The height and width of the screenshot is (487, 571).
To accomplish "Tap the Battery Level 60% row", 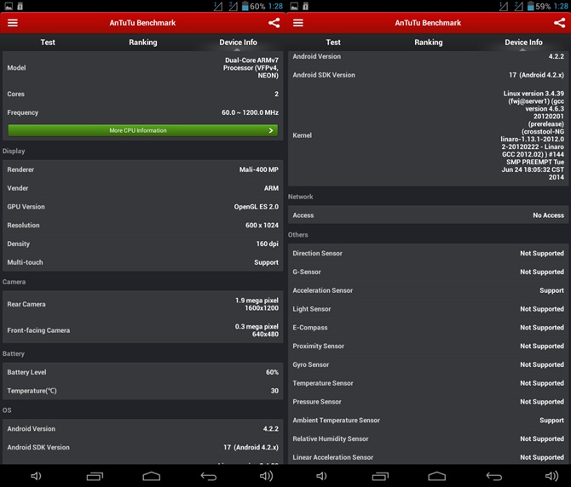I will (x=143, y=372).
